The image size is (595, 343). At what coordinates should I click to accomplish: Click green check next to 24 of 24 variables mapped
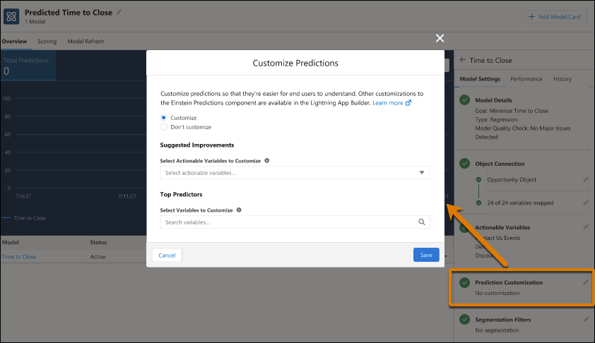coord(478,203)
